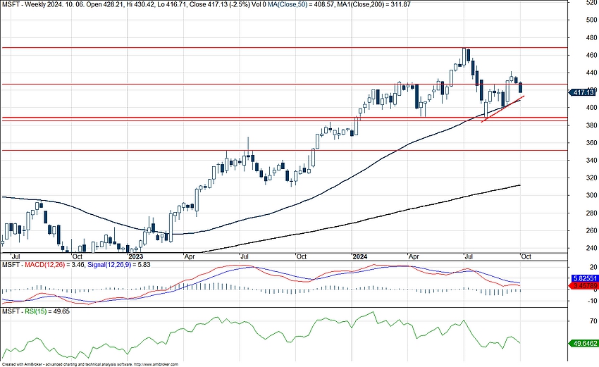This screenshot has width=599, height=367.
Task: Click the 500 price axis label
Action: click(x=591, y=20)
